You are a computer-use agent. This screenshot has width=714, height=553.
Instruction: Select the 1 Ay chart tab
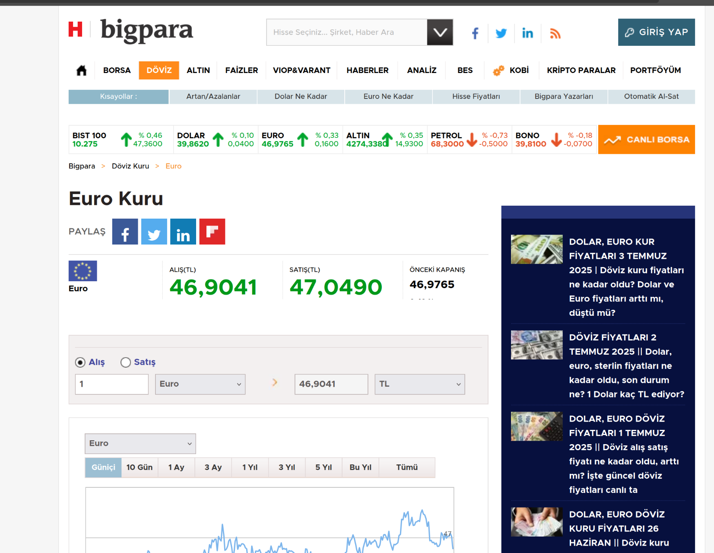[176, 467]
